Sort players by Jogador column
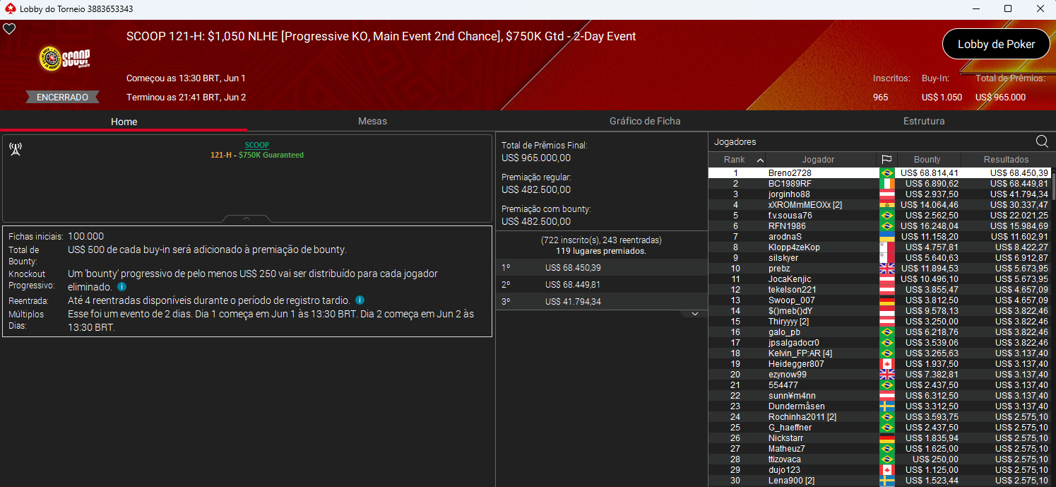Image resolution: width=1056 pixels, height=487 pixels. (x=818, y=160)
